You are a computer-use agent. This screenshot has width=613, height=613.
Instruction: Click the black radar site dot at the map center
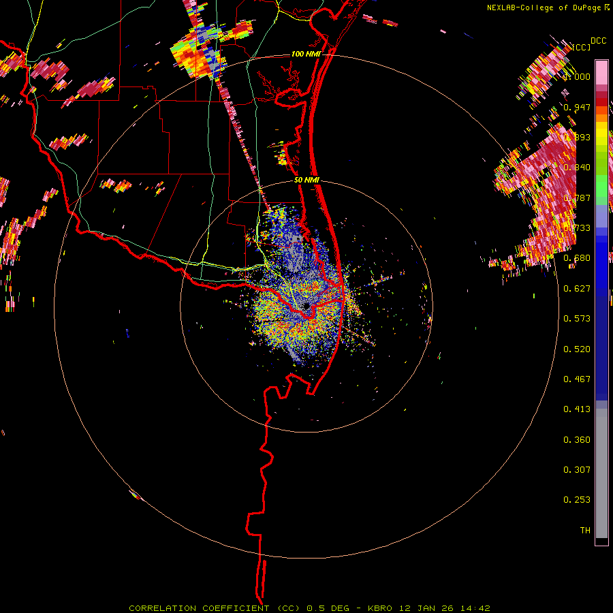coord(307,306)
